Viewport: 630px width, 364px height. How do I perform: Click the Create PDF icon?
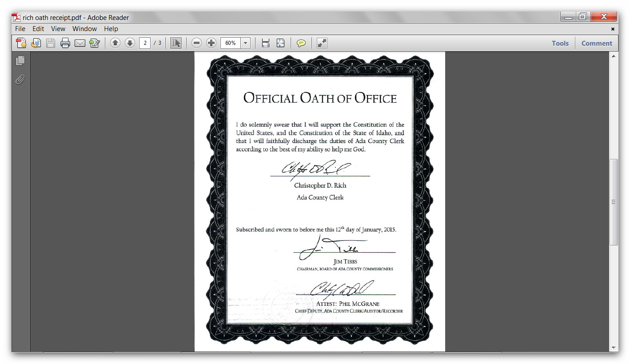(x=21, y=43)
